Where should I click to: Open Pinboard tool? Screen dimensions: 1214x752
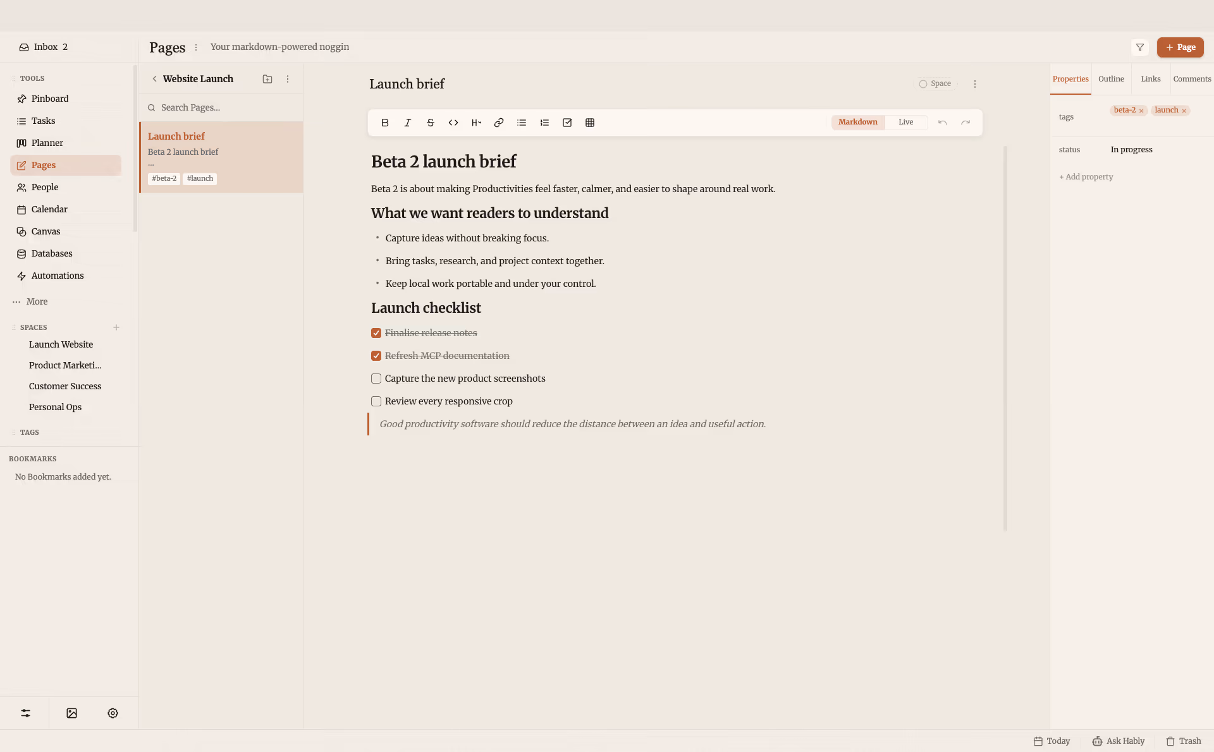(x=66, y=99)
